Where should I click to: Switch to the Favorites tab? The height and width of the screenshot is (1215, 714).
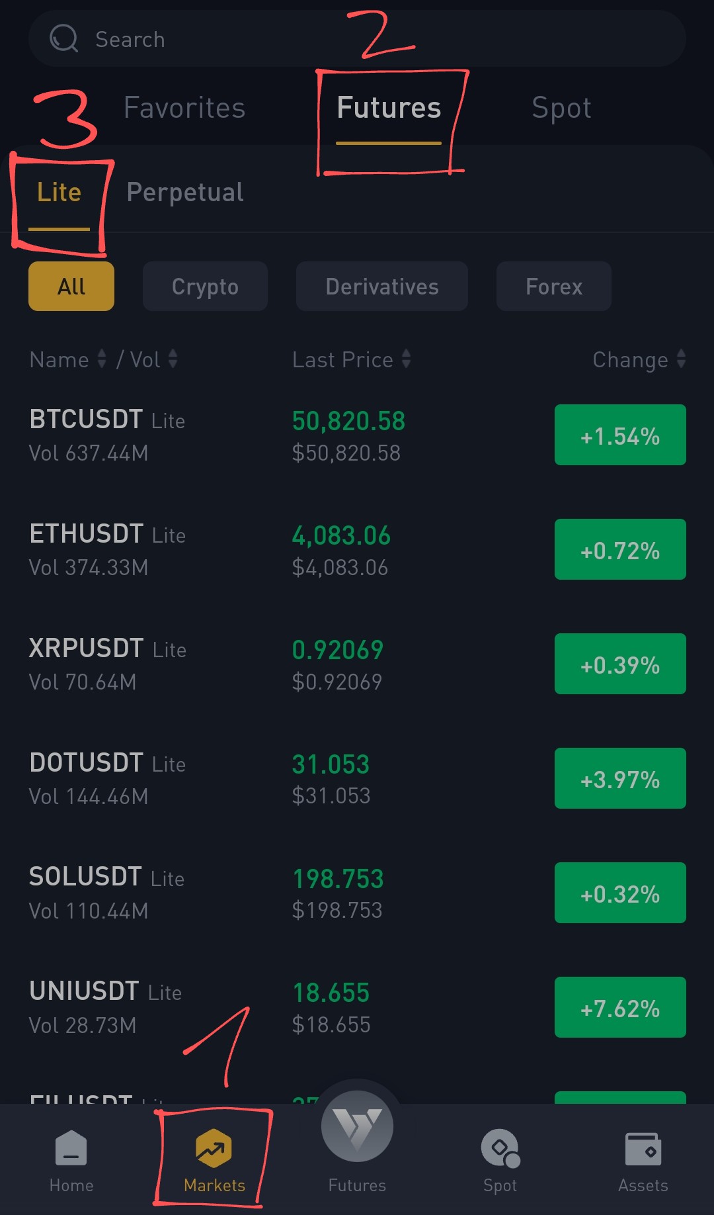coord(184,108)
